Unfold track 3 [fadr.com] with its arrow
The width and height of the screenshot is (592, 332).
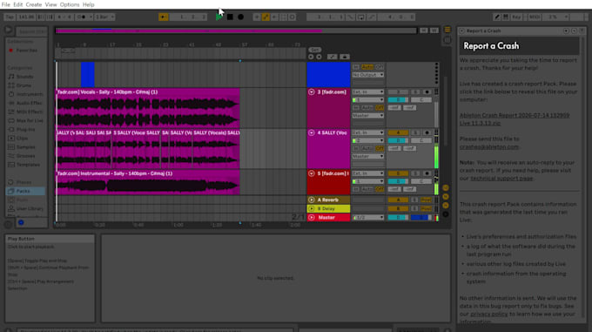coord(312,91)
